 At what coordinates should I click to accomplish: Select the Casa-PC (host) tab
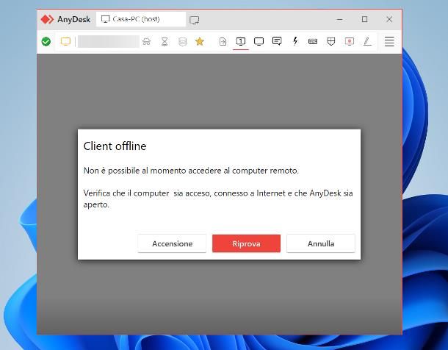pos(141,19)
